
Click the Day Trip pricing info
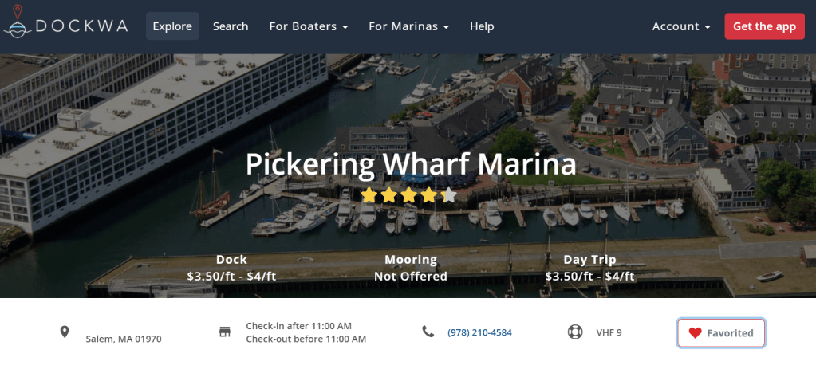tap(589, 268)
